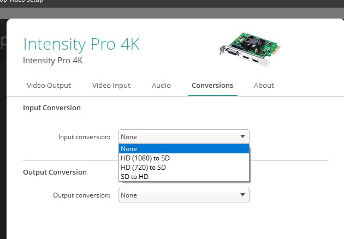Click the Intensity Pro 4K card image
Image resolution: width=344 pixels, height=239 pixels.
[x=250, y=49]
